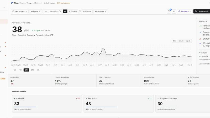The height and width of the screenshot is (118, 210).
Task: Switch to Tracked competitors
Action: (73, 11)
